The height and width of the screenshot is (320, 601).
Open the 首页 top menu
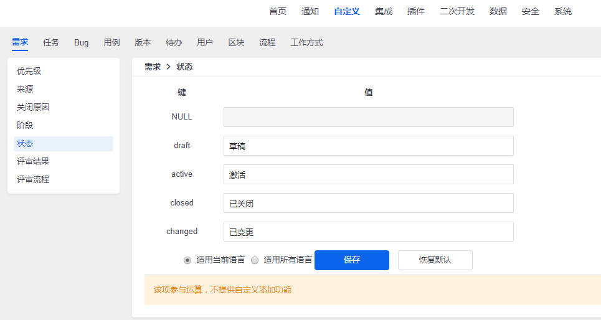click(278, 11)
